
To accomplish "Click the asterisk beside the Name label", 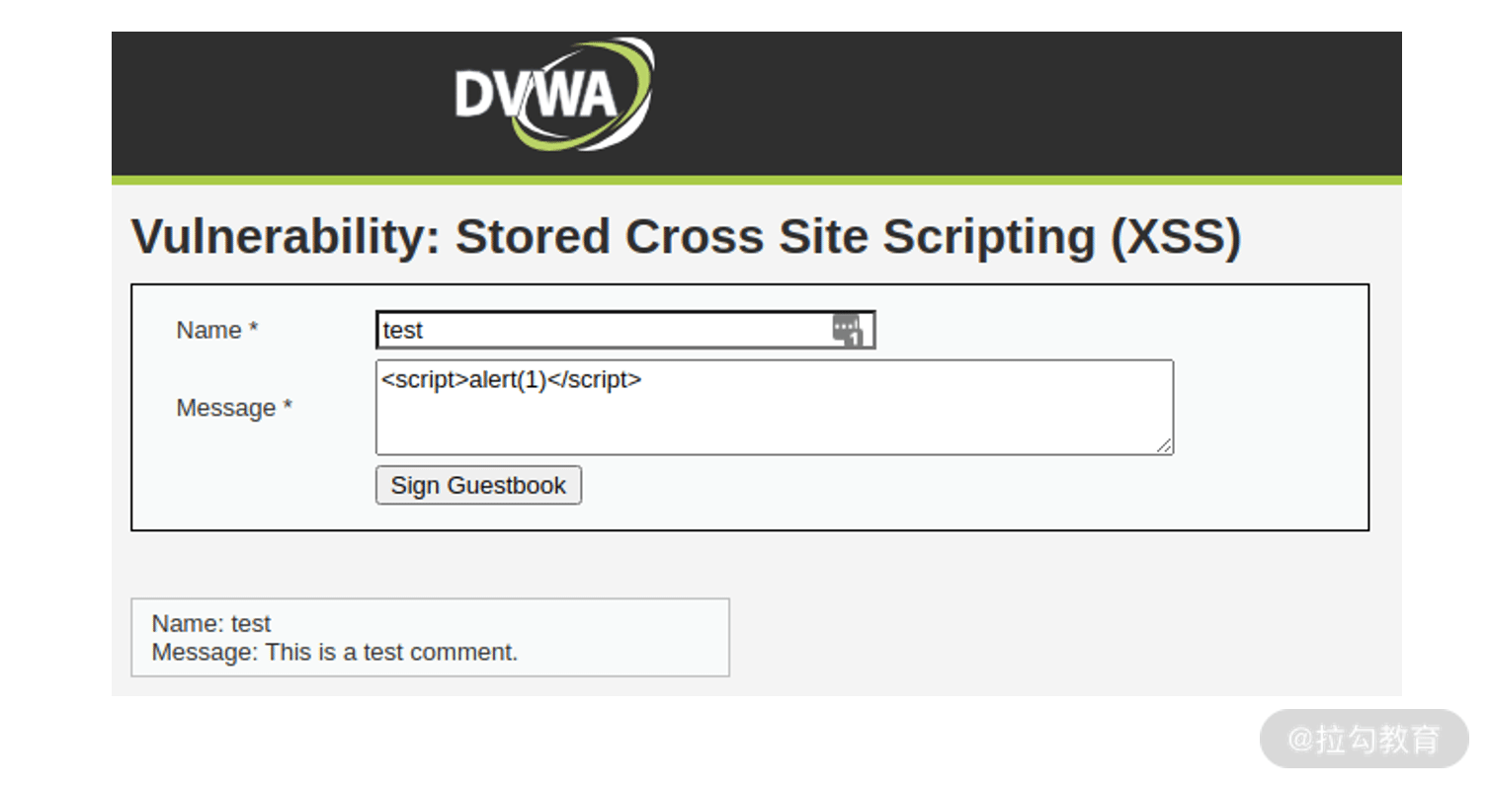I will click(x=254, y=327).
